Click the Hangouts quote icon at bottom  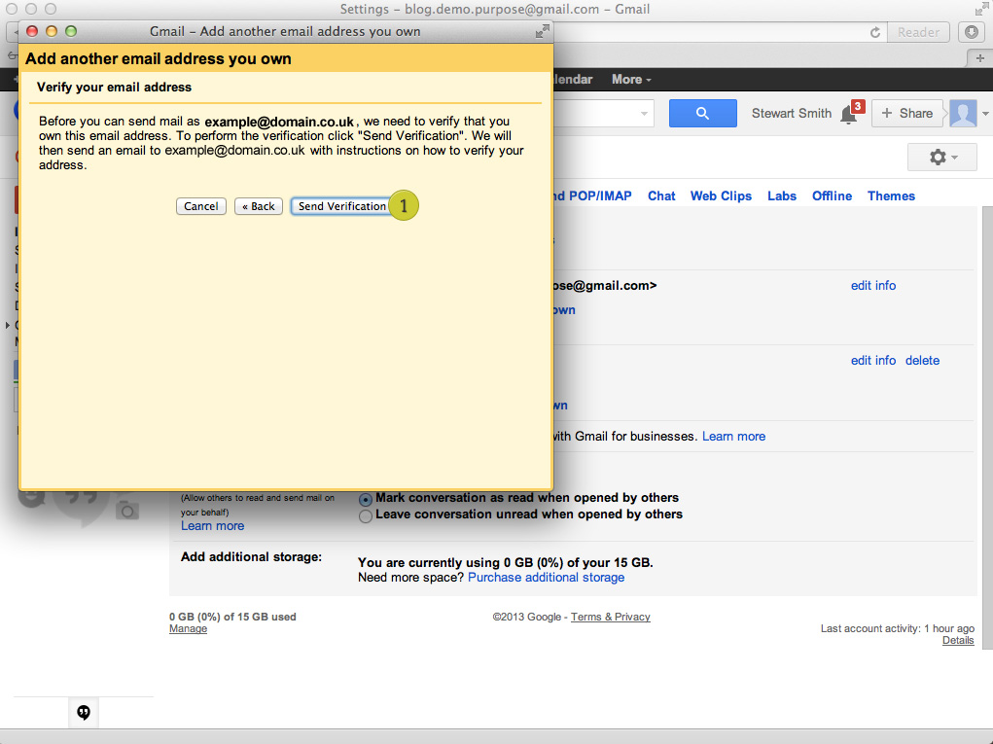(x=84, y=713)
